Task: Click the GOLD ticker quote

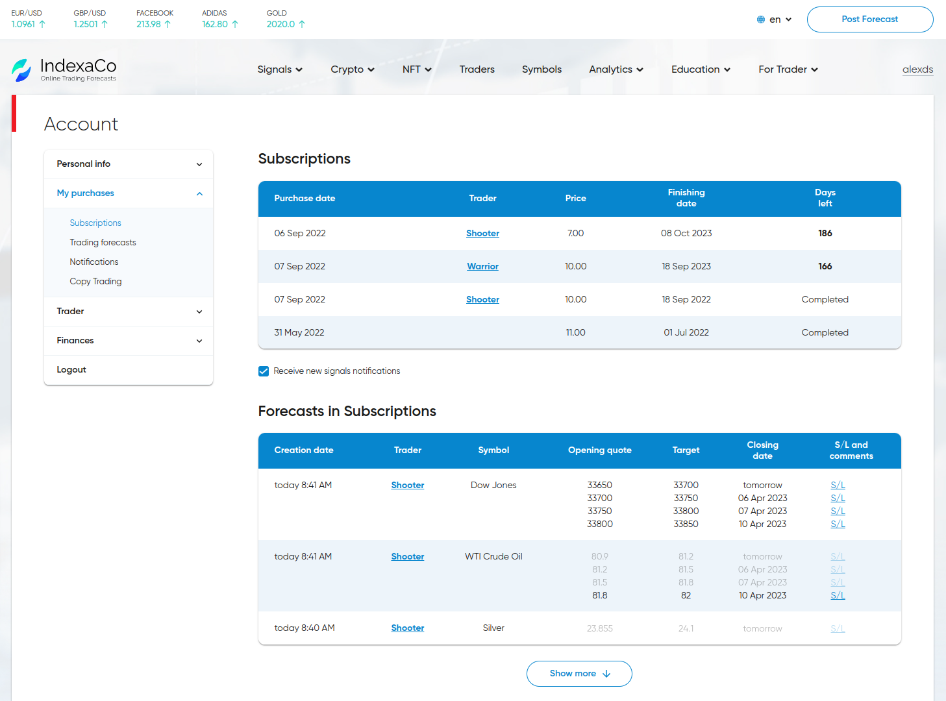Action: pos(286,19)
